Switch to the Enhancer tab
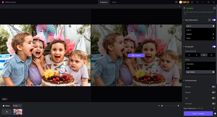The height and width of the screenshot is (117, 217). coord(104,2)
